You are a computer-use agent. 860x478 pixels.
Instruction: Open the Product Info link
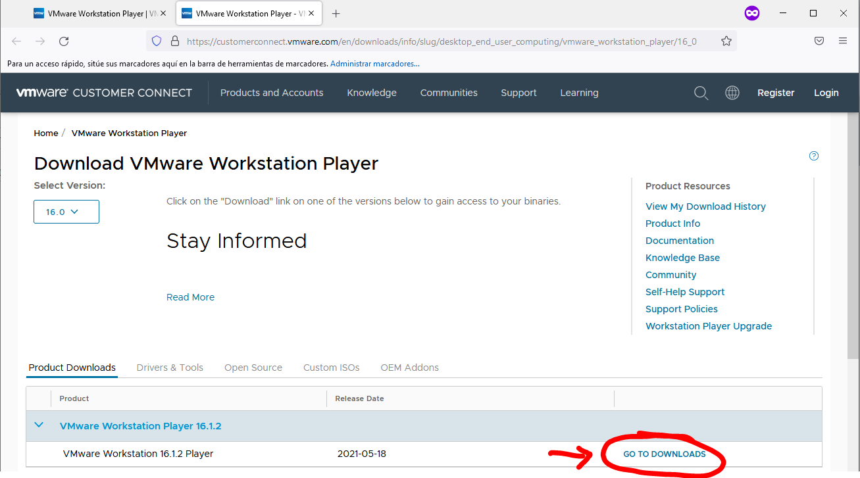pyautogui.click(x=672, y=224)
